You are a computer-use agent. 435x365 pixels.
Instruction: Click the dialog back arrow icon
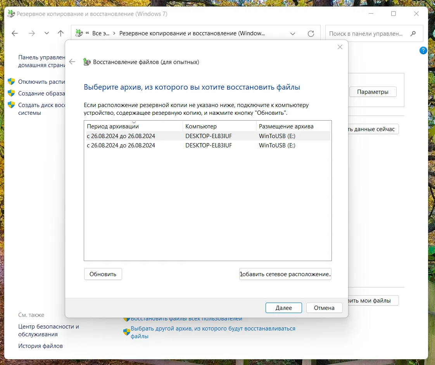(72, 62)
